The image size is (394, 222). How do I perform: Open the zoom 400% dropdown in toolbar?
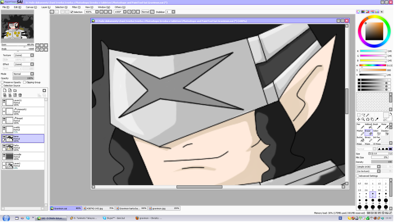[97, 12]
